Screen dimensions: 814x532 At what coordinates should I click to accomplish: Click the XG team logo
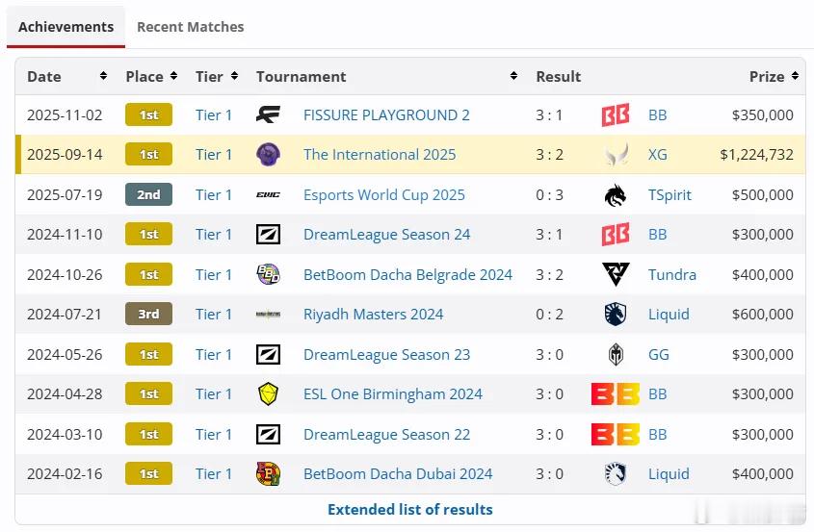[617, 155]
